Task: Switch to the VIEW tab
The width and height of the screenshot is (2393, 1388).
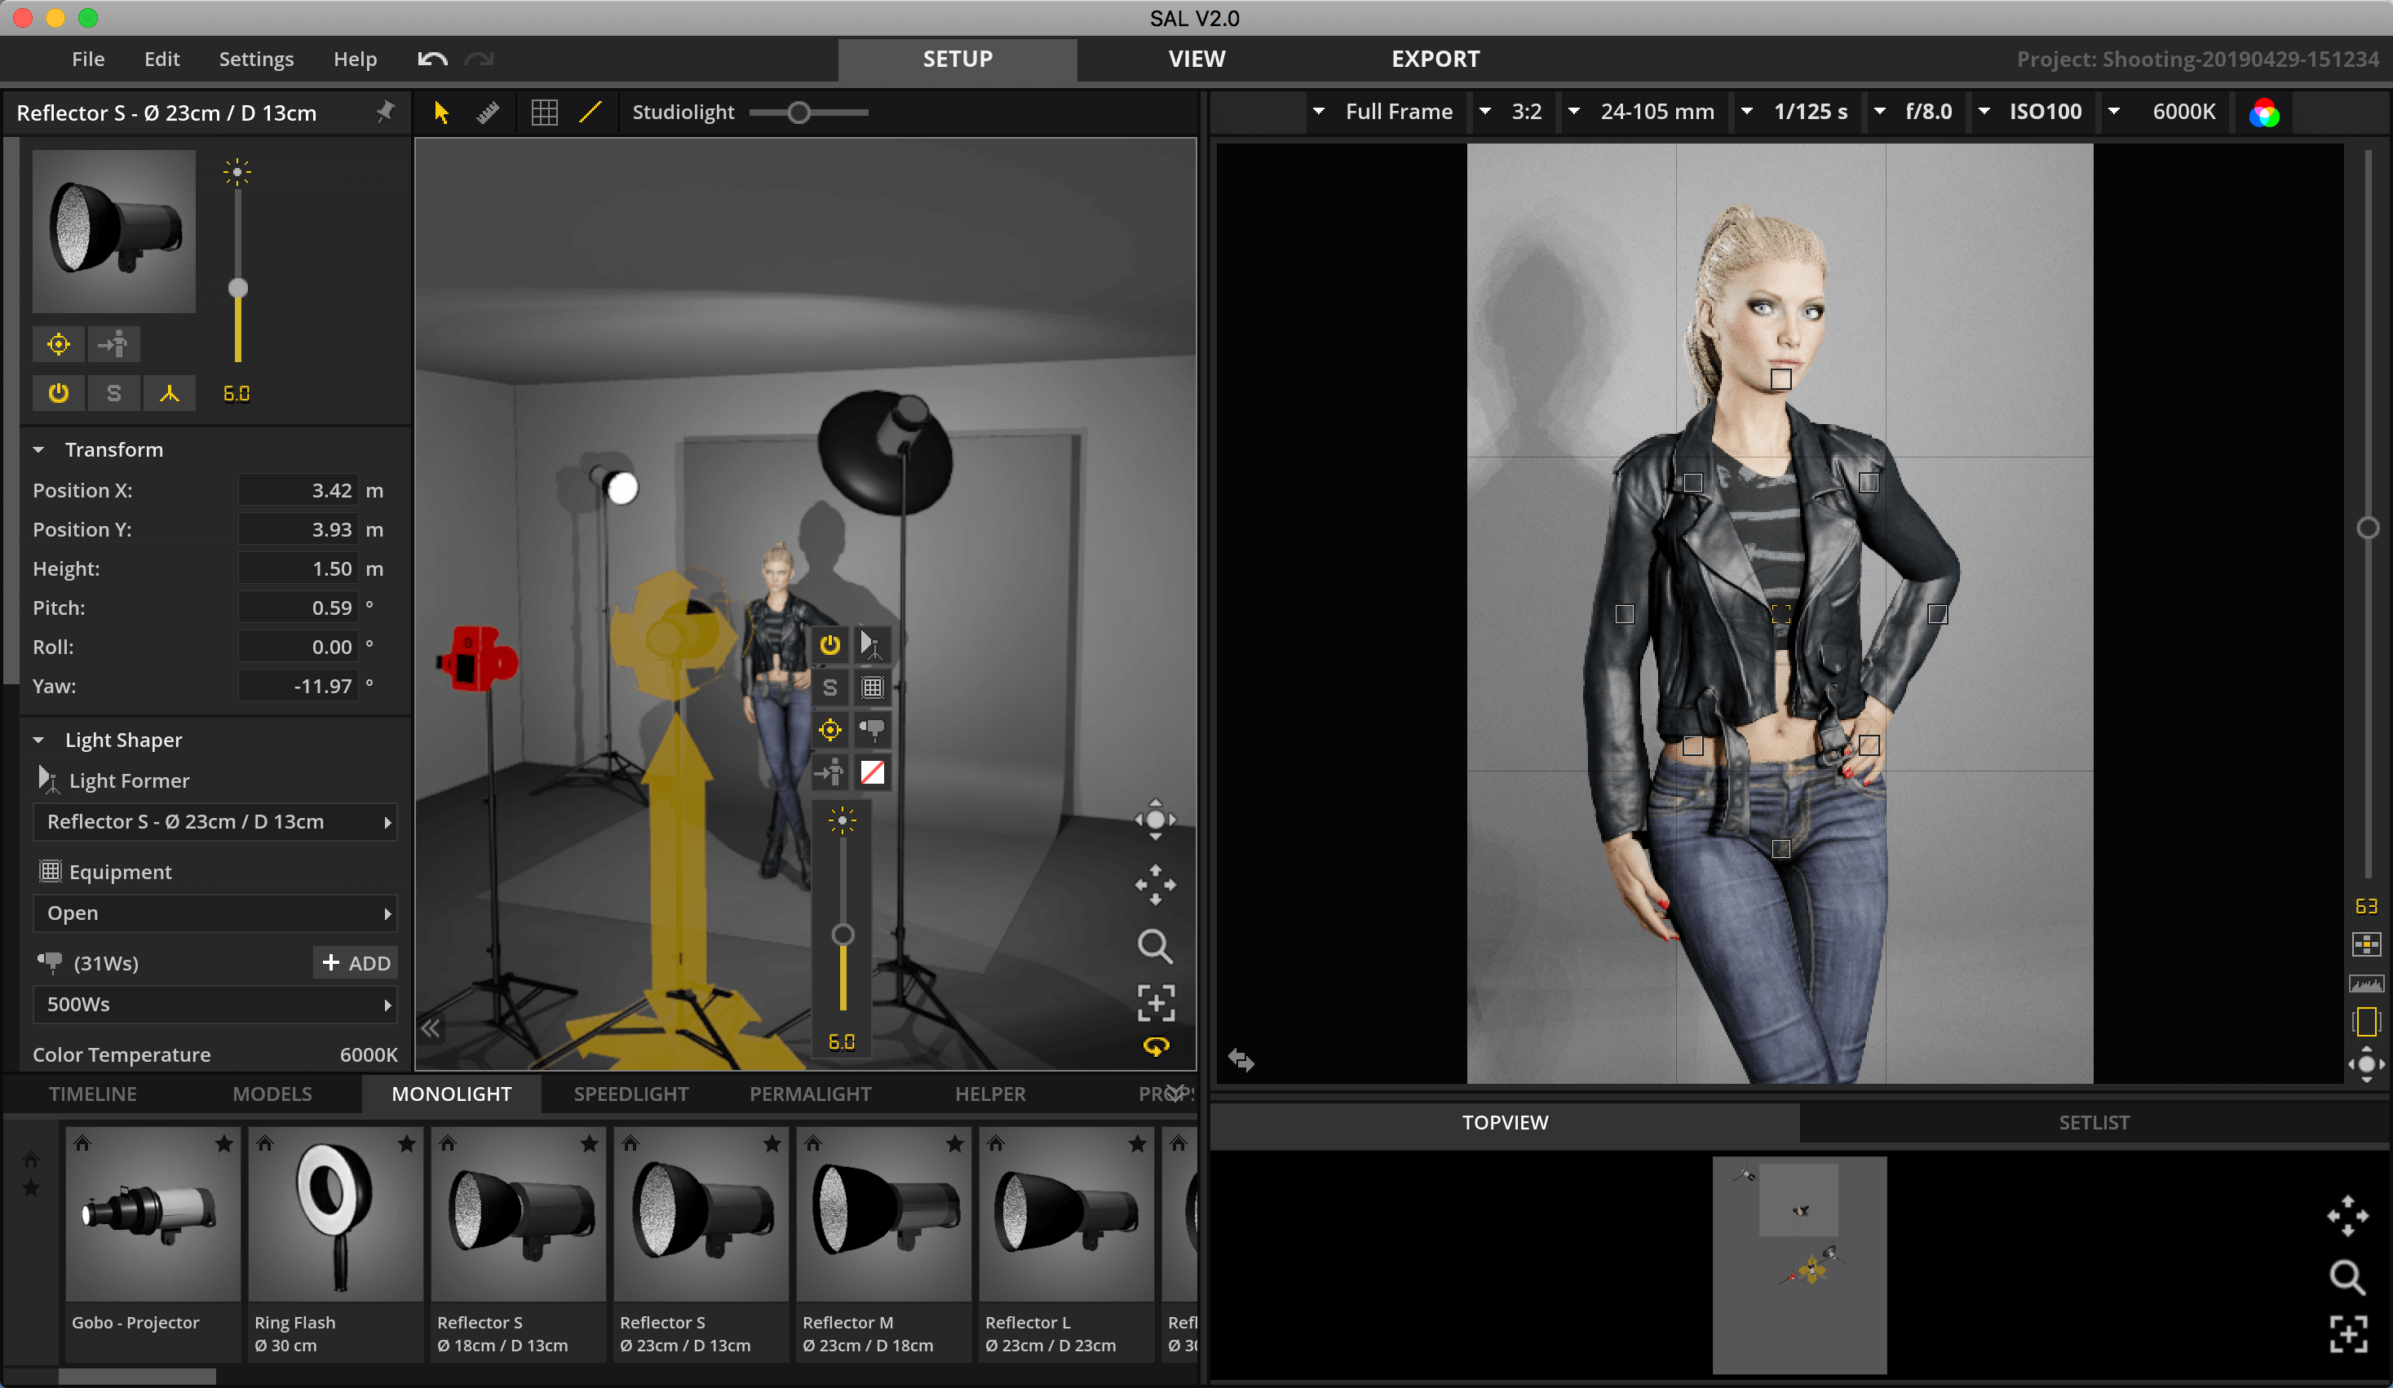Action: click(x=1196, y=59)
